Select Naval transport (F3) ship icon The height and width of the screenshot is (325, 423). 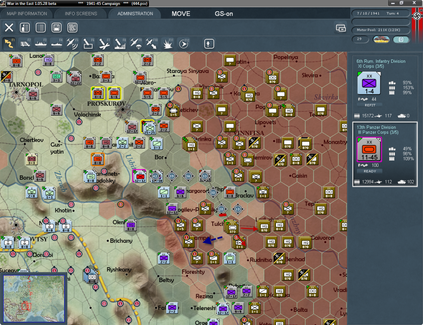pyautogui.click(x=41, y=43)
